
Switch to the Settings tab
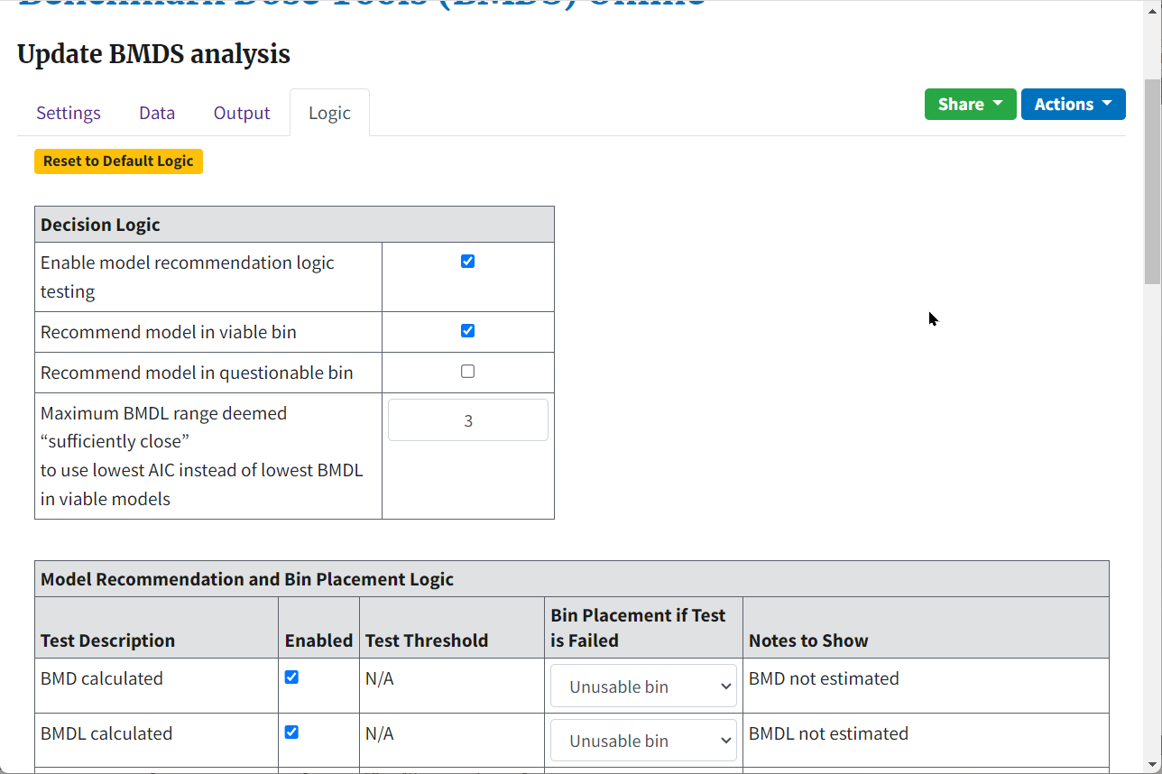click(69, 113)
